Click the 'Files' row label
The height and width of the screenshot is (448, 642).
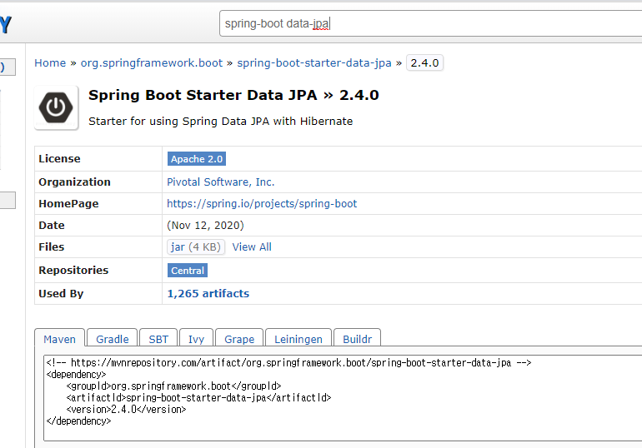pyautogui.click(x=52, y=246)
